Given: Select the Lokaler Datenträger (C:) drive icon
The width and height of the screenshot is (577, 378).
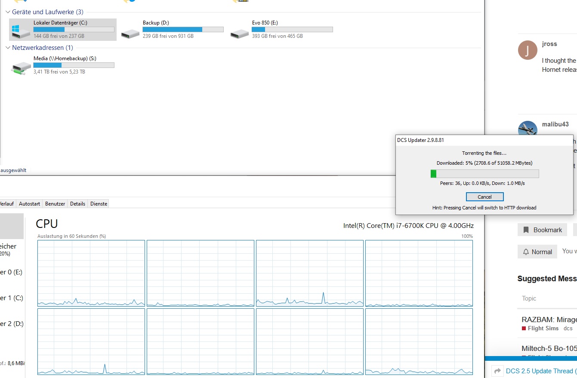Looking at the screenshot, I should 21,31.
